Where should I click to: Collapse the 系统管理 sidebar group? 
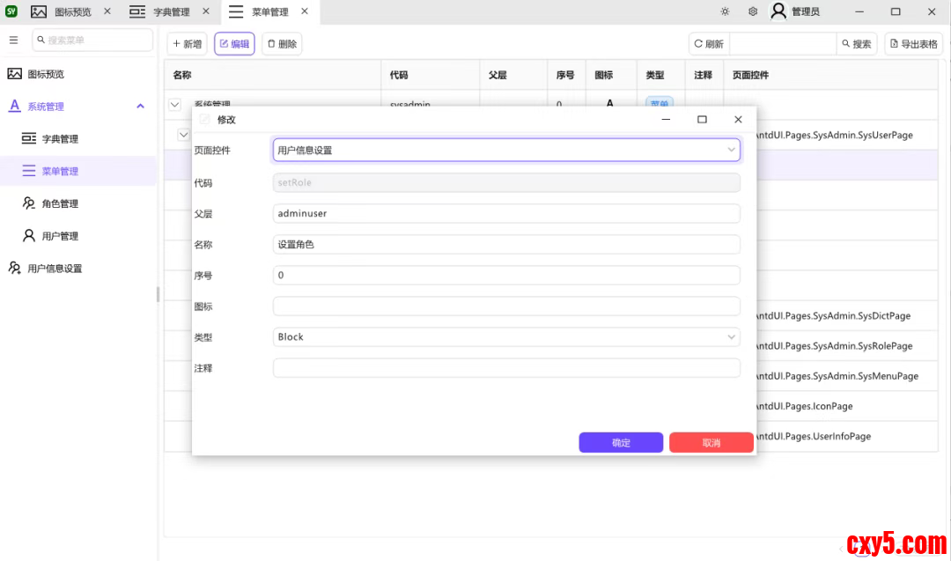[140, 107]
